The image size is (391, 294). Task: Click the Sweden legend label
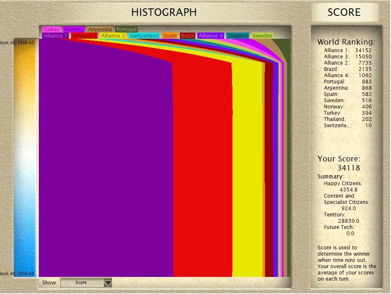click(x=262, y=35)
